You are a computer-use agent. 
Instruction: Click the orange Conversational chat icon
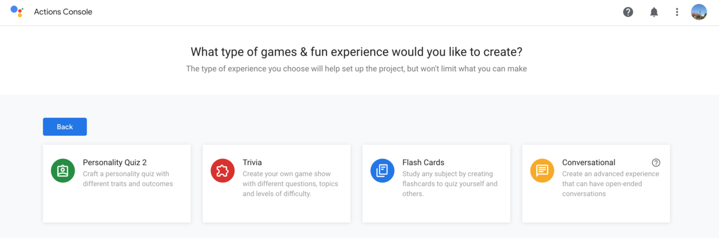(542, 171)
